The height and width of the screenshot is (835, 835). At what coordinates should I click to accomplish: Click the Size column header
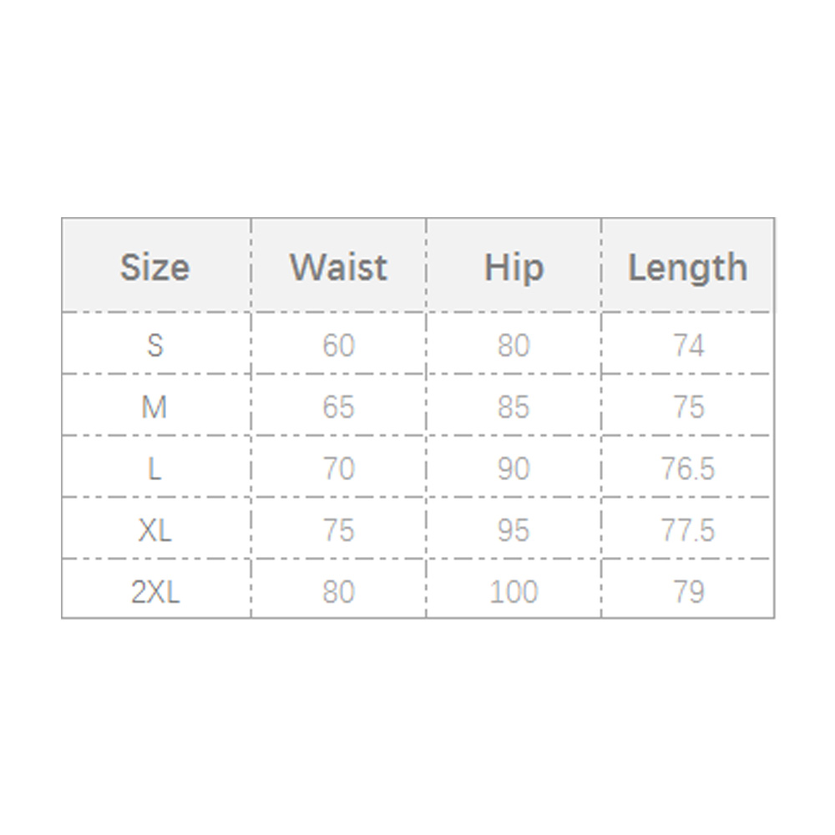point(154,267)
